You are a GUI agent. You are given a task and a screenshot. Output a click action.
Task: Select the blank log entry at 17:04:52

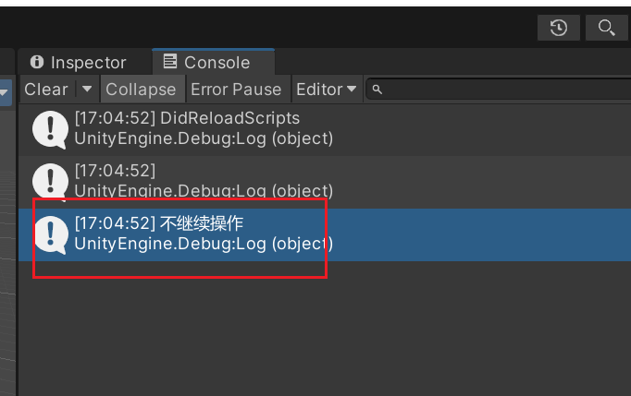325,182
